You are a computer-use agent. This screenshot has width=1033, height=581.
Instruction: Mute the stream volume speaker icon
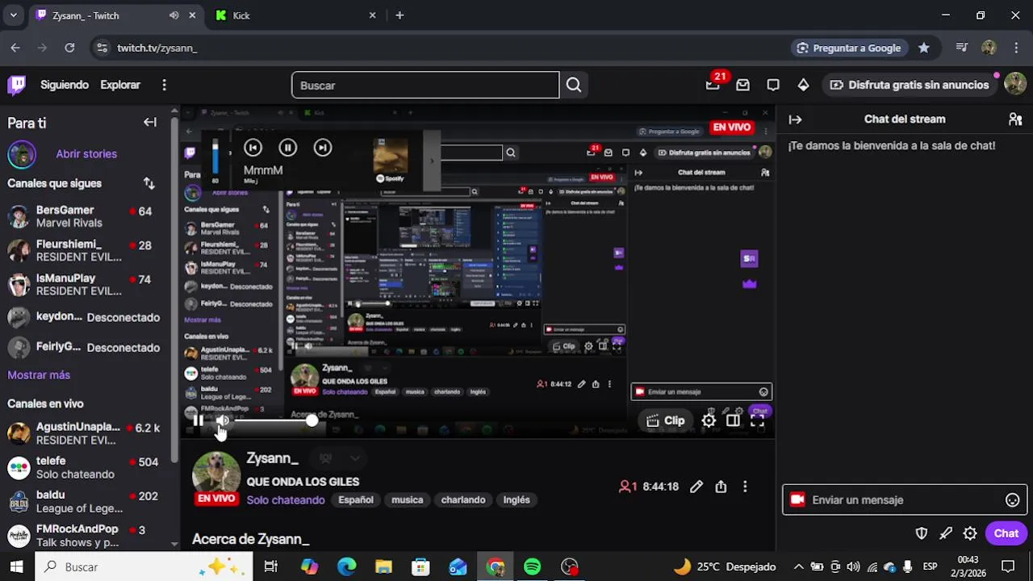click(223, 420)
